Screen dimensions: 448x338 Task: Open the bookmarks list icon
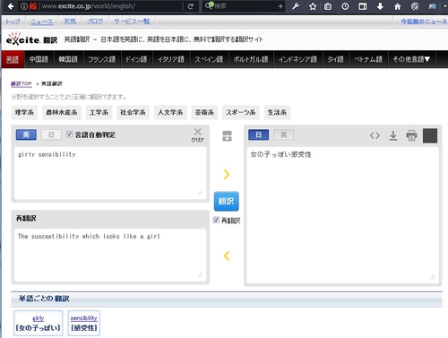328,6
